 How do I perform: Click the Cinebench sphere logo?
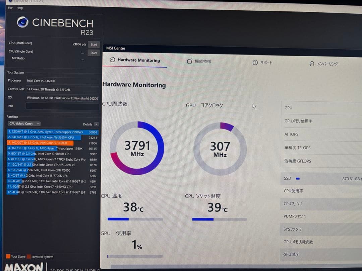[x=23, y=22]
